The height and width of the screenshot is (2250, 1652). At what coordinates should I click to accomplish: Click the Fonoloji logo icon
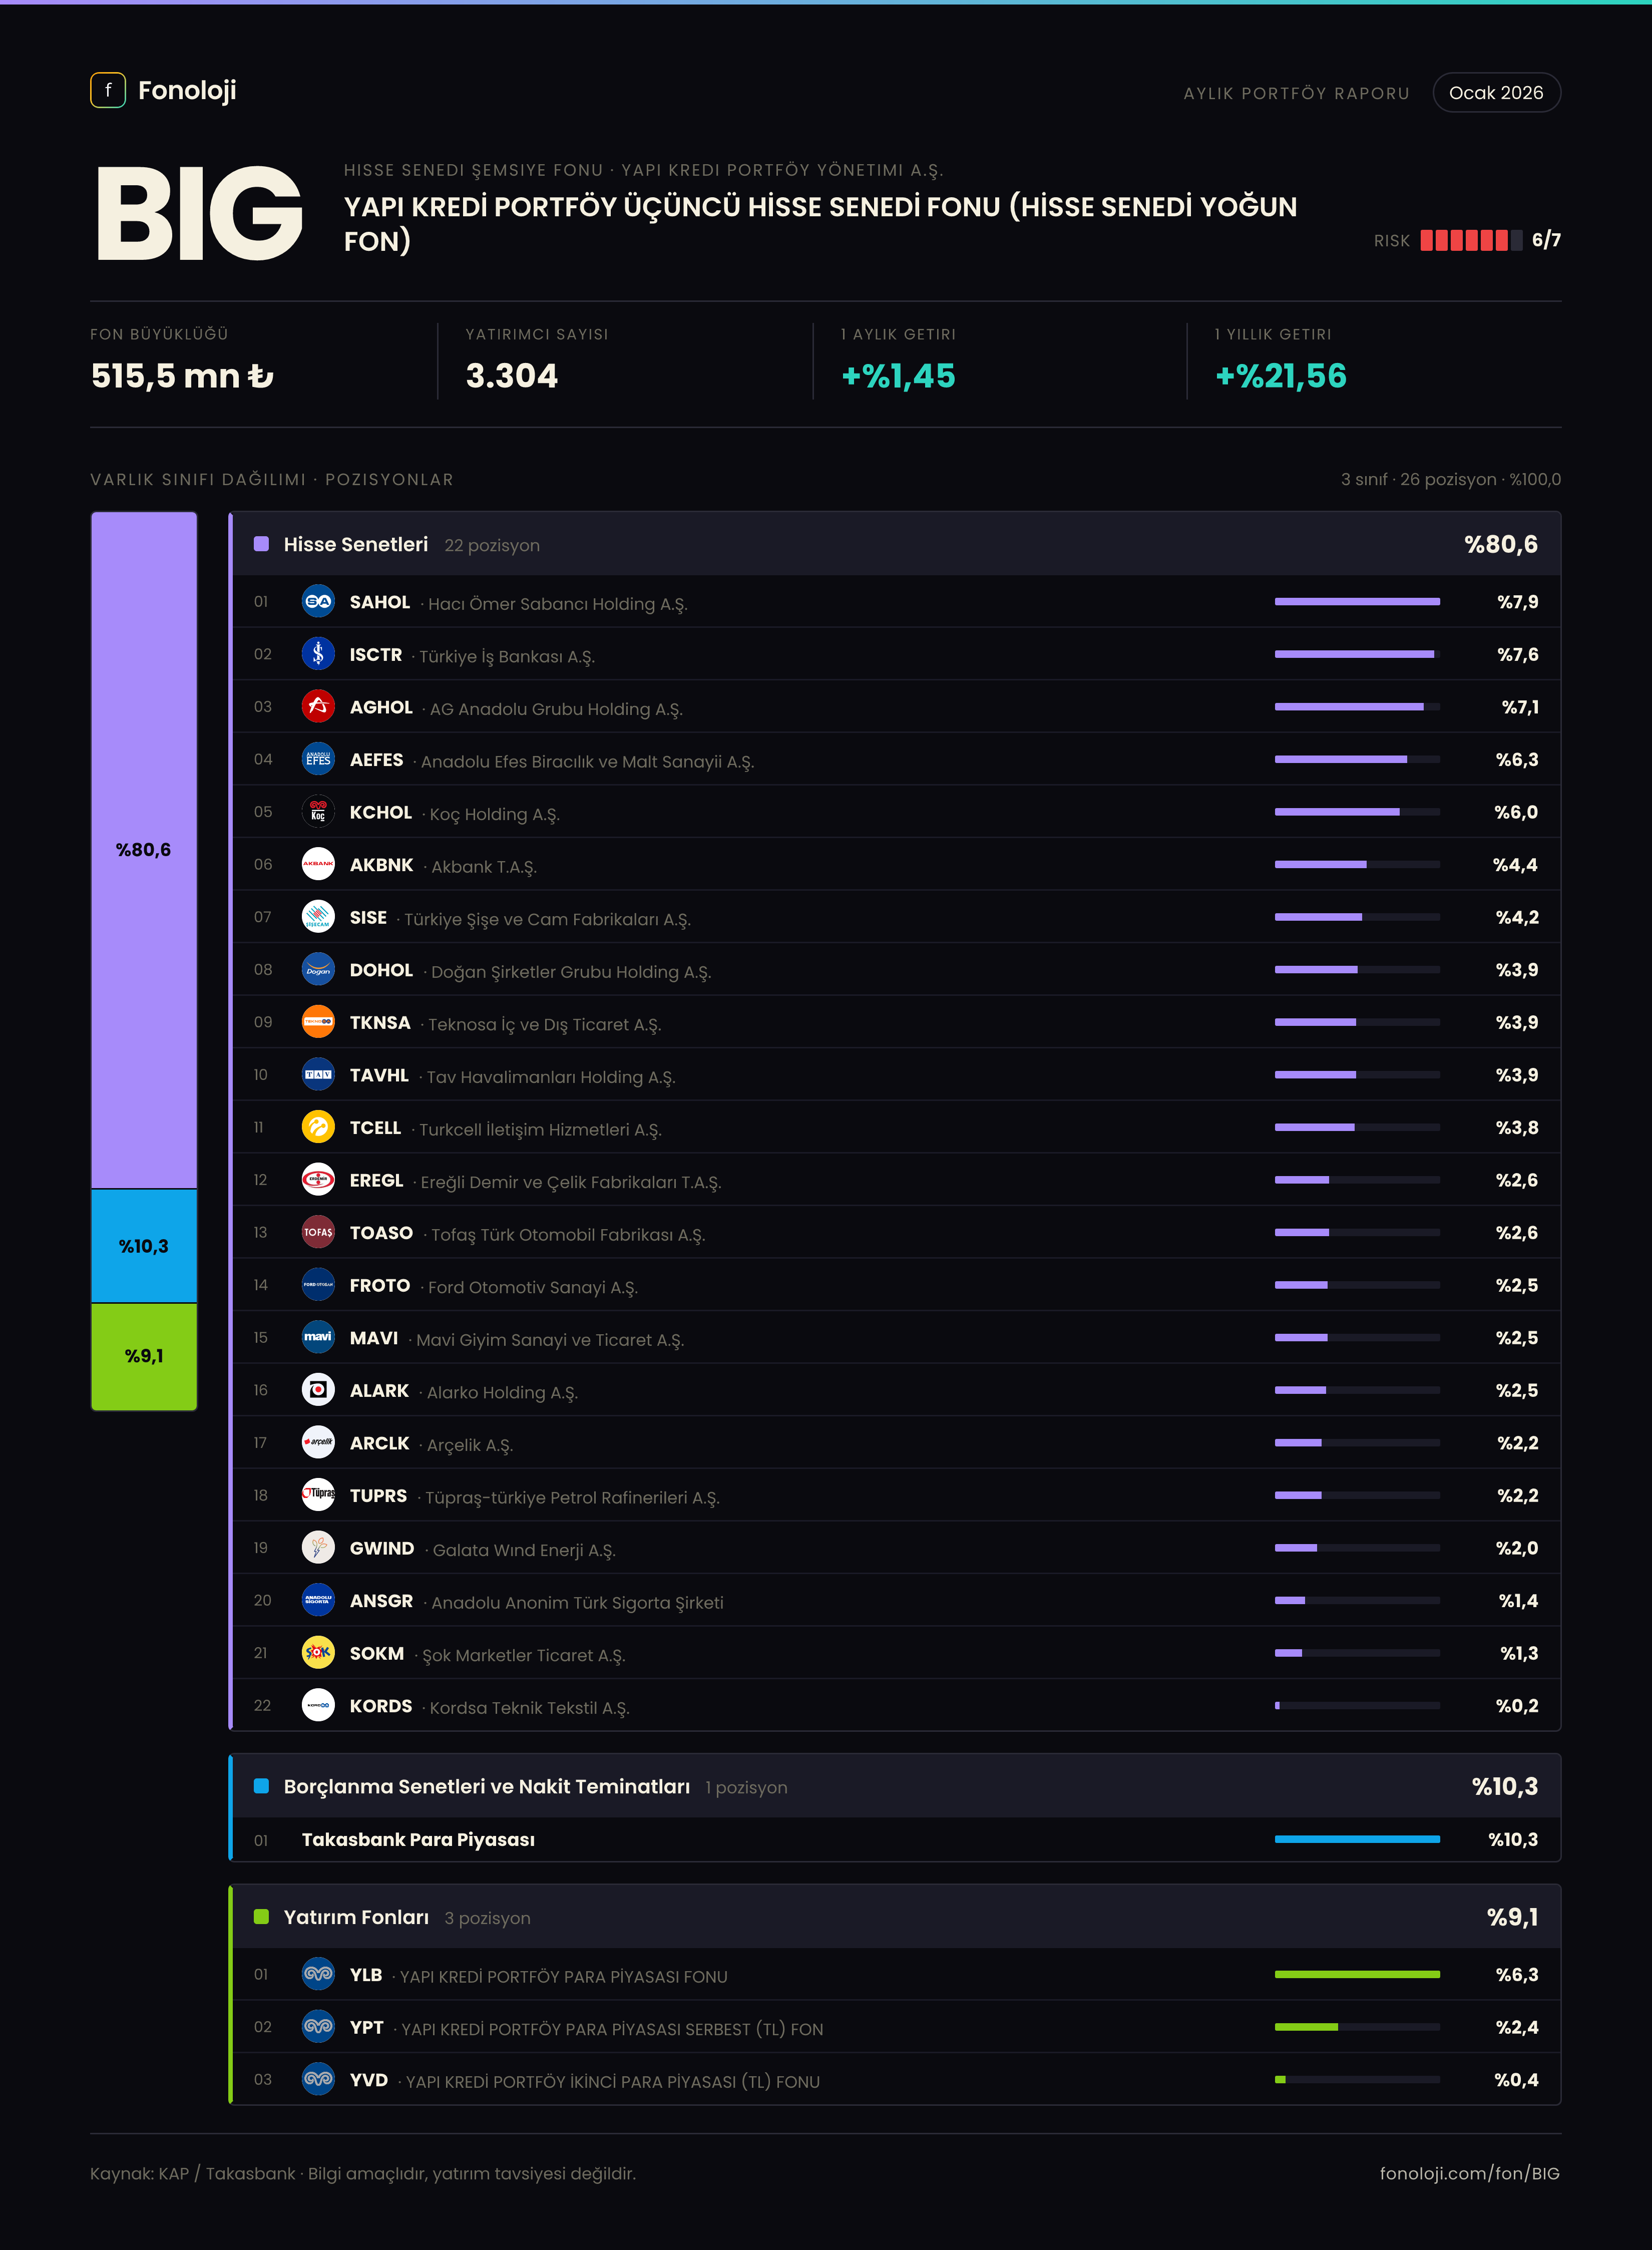108,90
